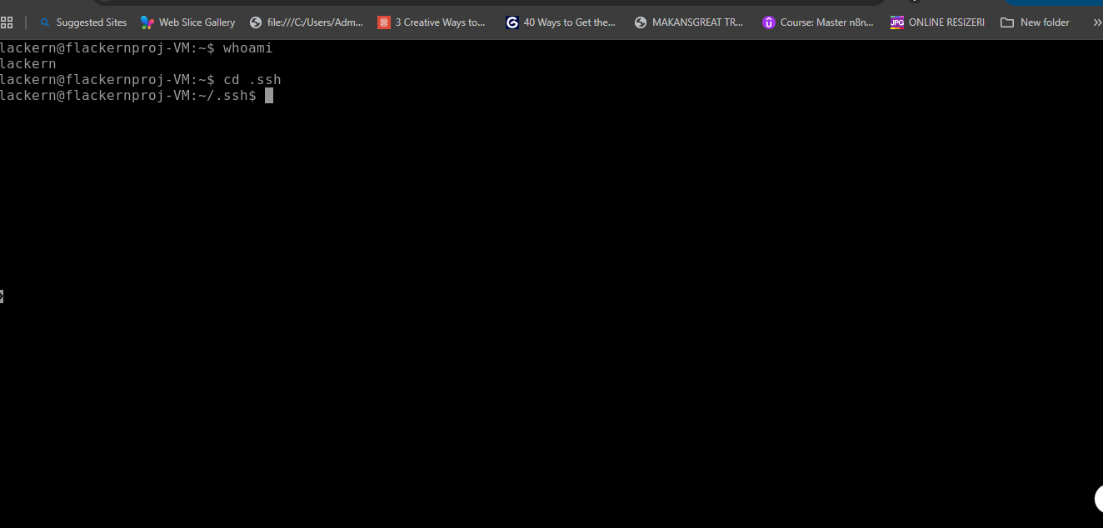Open the New folder bookmarks folder
Viewport: 1103px width, 528px height.
1035,22
